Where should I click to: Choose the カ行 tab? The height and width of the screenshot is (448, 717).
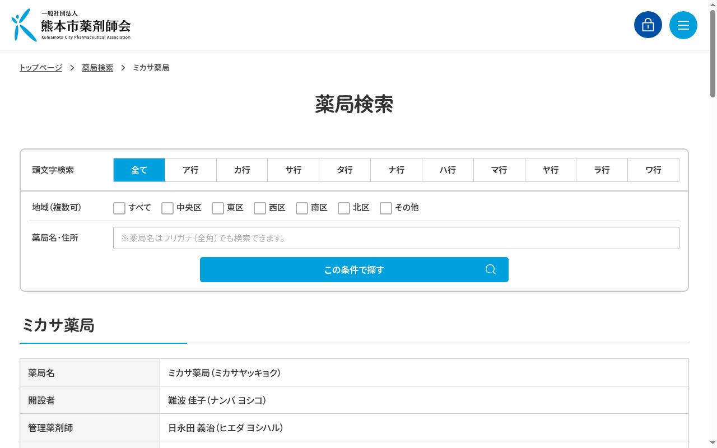point(242,170)
